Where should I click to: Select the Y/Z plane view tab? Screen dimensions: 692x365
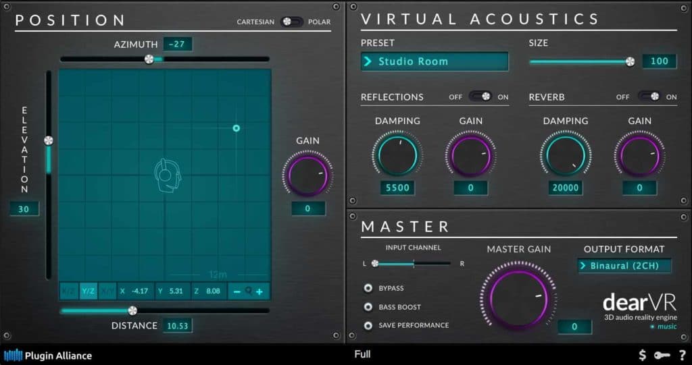pos(89,291)
